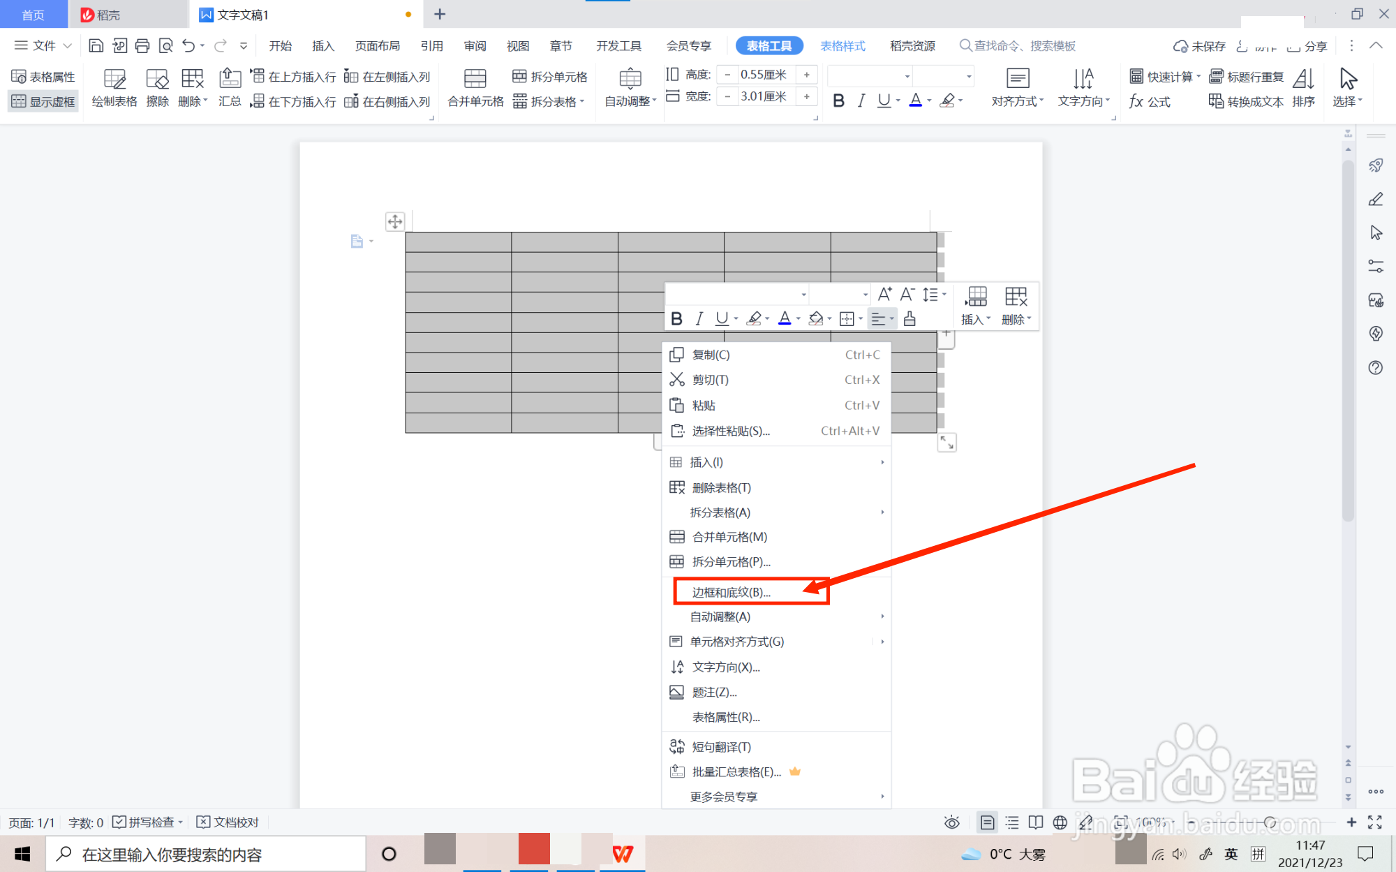Open 插入 dropdown in mini toolbar
This screenshot has width=1396, height=872.
pos(976,306)
